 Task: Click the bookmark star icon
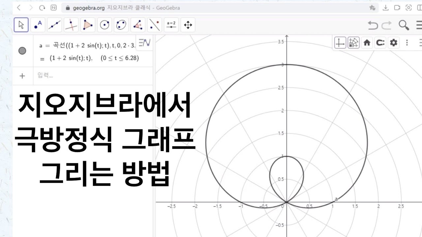point(372,8)
